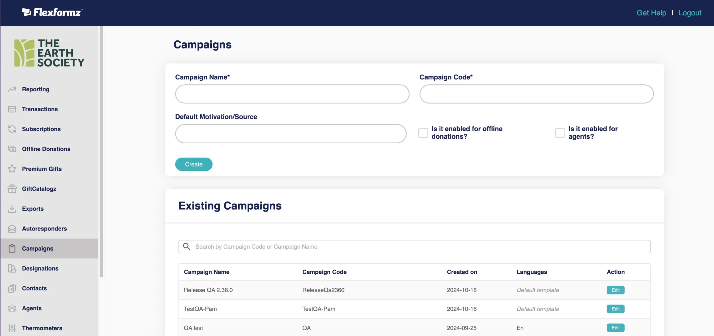
Task: Click the Autoresponders envelope icon
Action: tap(12, 229)
